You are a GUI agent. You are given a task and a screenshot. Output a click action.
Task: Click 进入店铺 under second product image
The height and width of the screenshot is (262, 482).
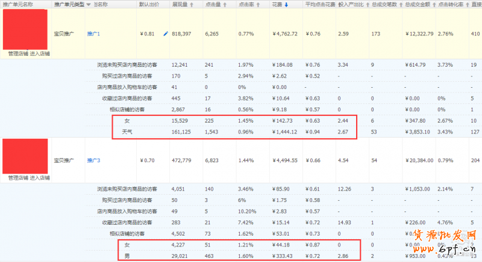click(40, 178)
